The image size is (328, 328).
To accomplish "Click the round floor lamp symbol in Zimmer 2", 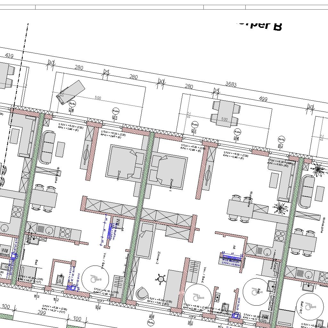I will tap(161, 279).
